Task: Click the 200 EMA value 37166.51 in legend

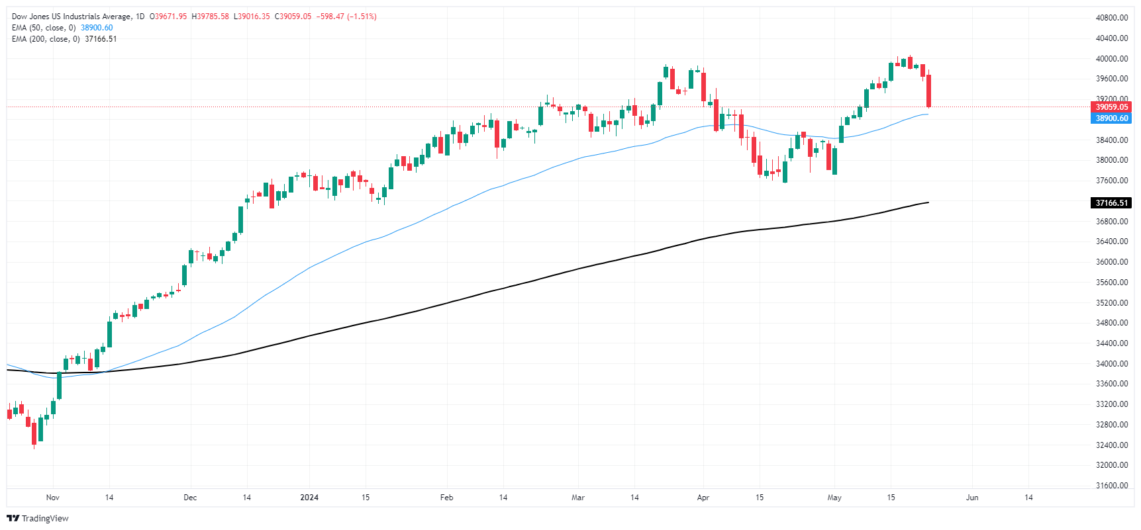Action: (x=101, y=39)
